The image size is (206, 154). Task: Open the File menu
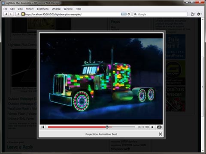(x=6, y=9)
